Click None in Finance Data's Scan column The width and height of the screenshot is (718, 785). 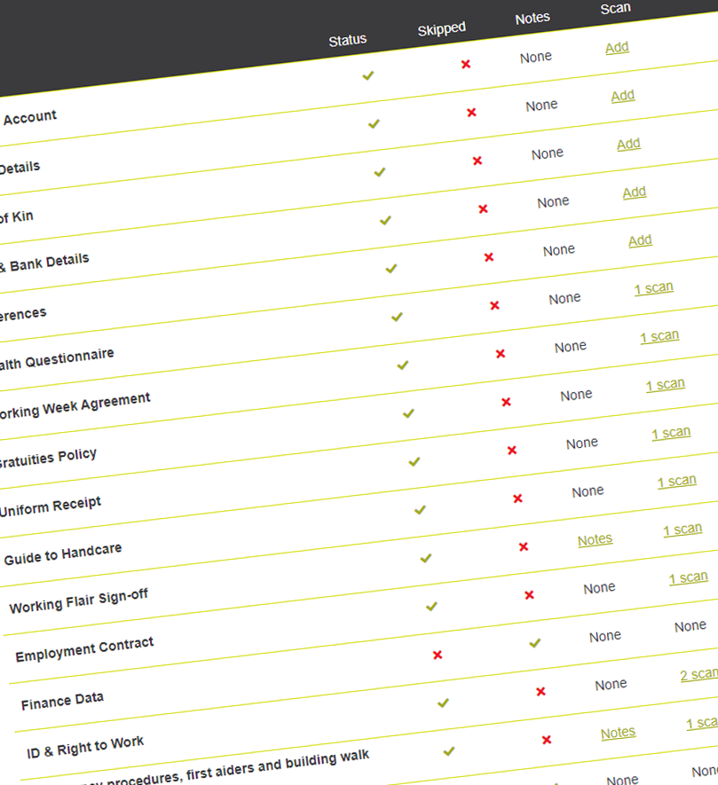(x=690, y=626)
